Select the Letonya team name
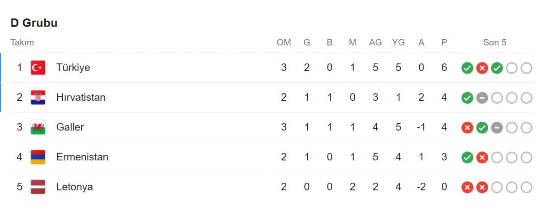This screenshot has width=551, height=223. [74, 187]
